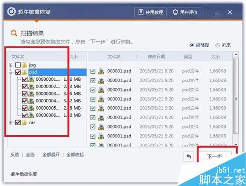Select the 缩略图 thumbnail view radio

[191, 45]
